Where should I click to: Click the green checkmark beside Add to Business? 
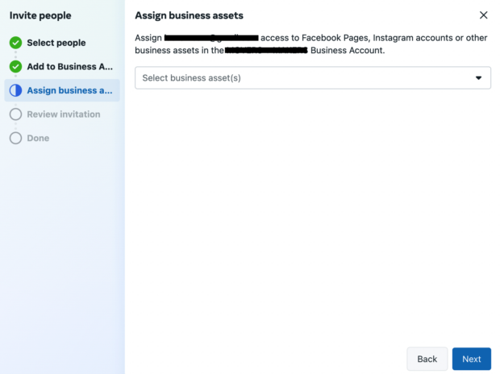pos(15,66)
